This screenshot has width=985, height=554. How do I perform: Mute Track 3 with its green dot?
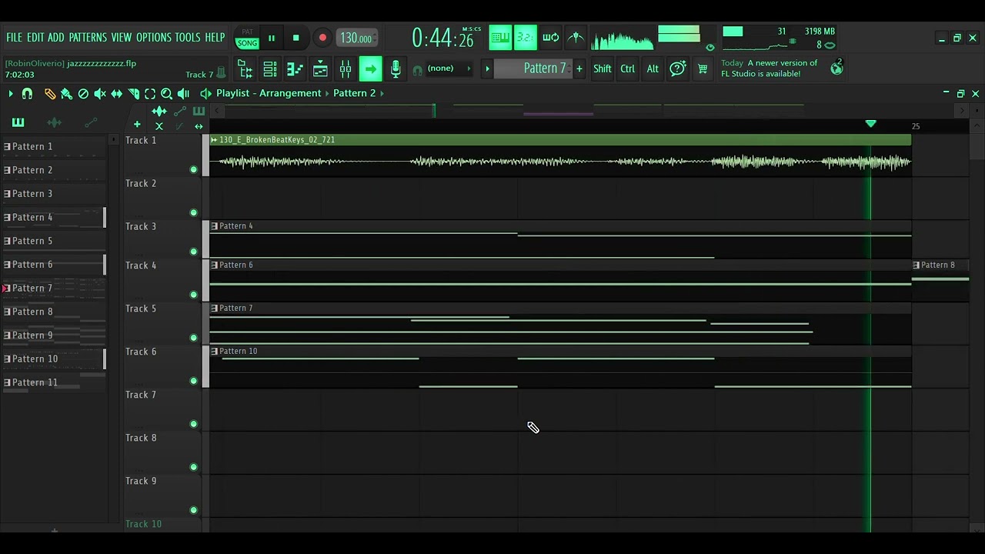(x=193, y=252)
